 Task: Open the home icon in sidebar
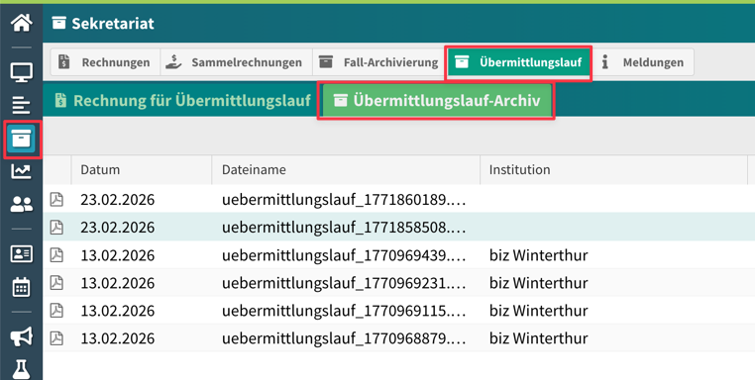point(22,23)
